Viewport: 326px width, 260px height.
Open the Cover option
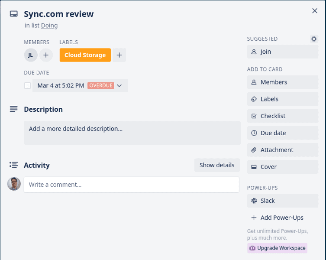(283, 167)
